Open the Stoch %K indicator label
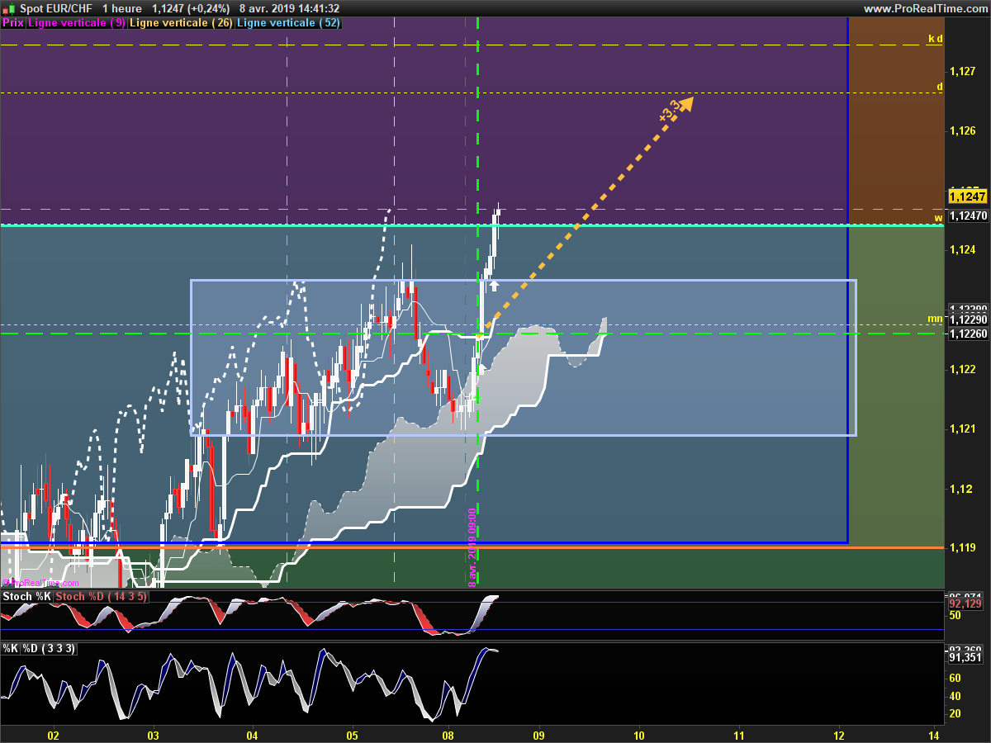Screen dimensions: 991x743 [27, 596]
